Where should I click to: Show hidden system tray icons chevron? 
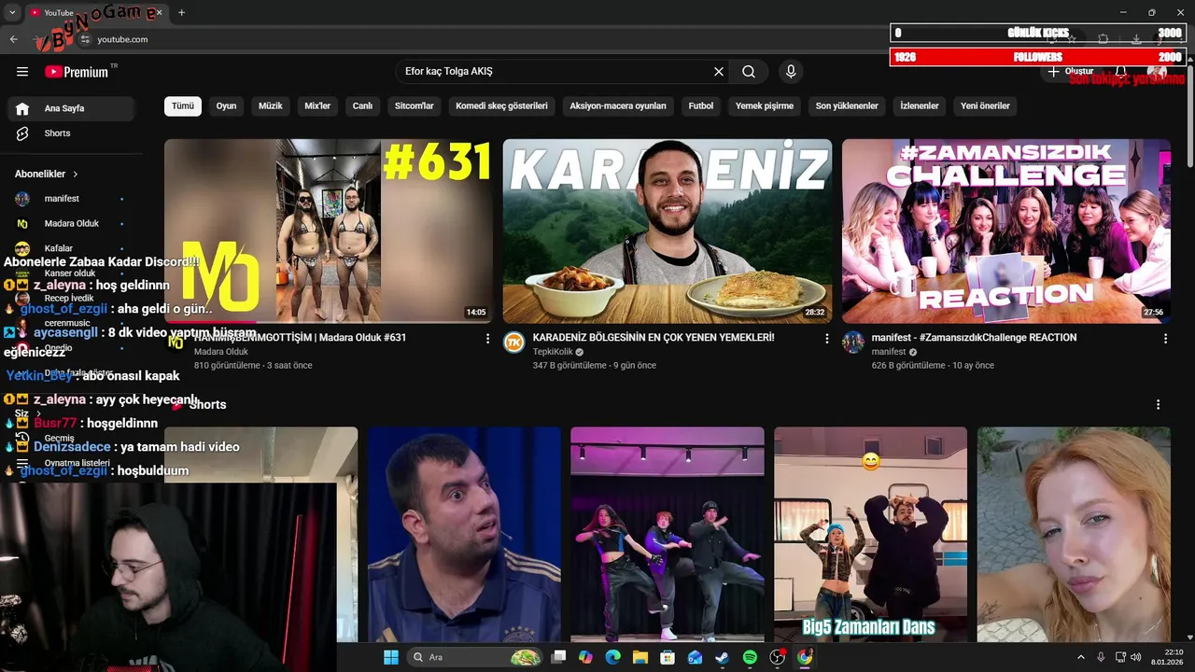click(1081, 657)
